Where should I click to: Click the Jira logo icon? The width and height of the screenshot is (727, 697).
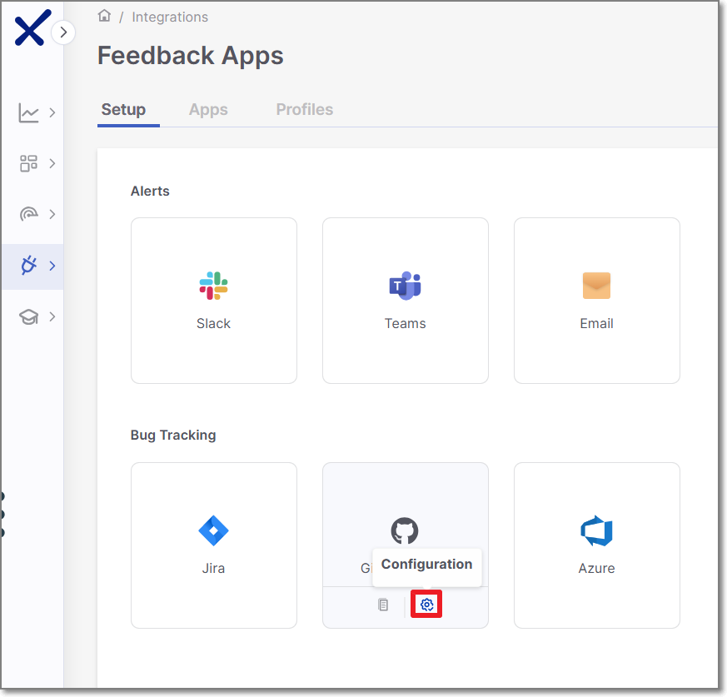pyautogui.click(x=213, y=530)
